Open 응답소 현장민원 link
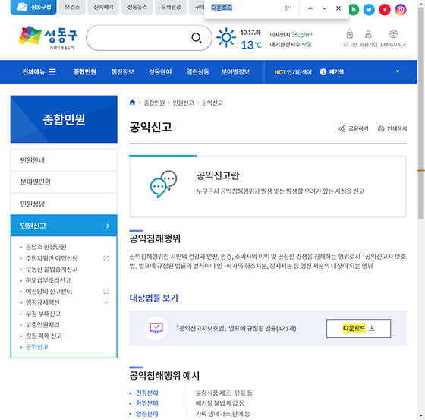Image resolution: width=425 pixels, height=420 pixels. pos(46,247)
